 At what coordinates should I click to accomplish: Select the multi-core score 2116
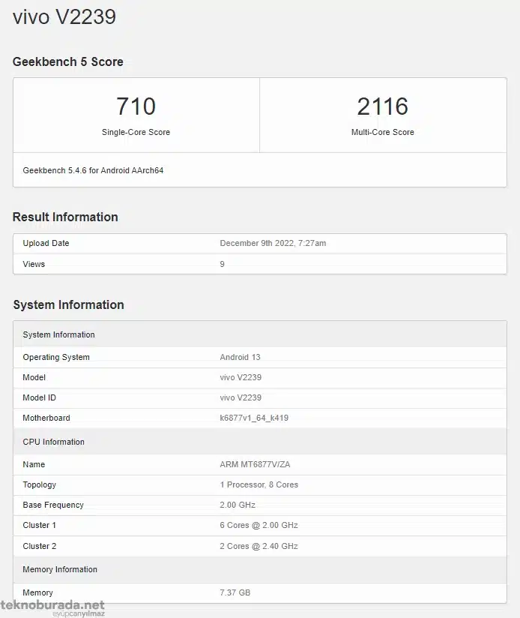point(383,106)
